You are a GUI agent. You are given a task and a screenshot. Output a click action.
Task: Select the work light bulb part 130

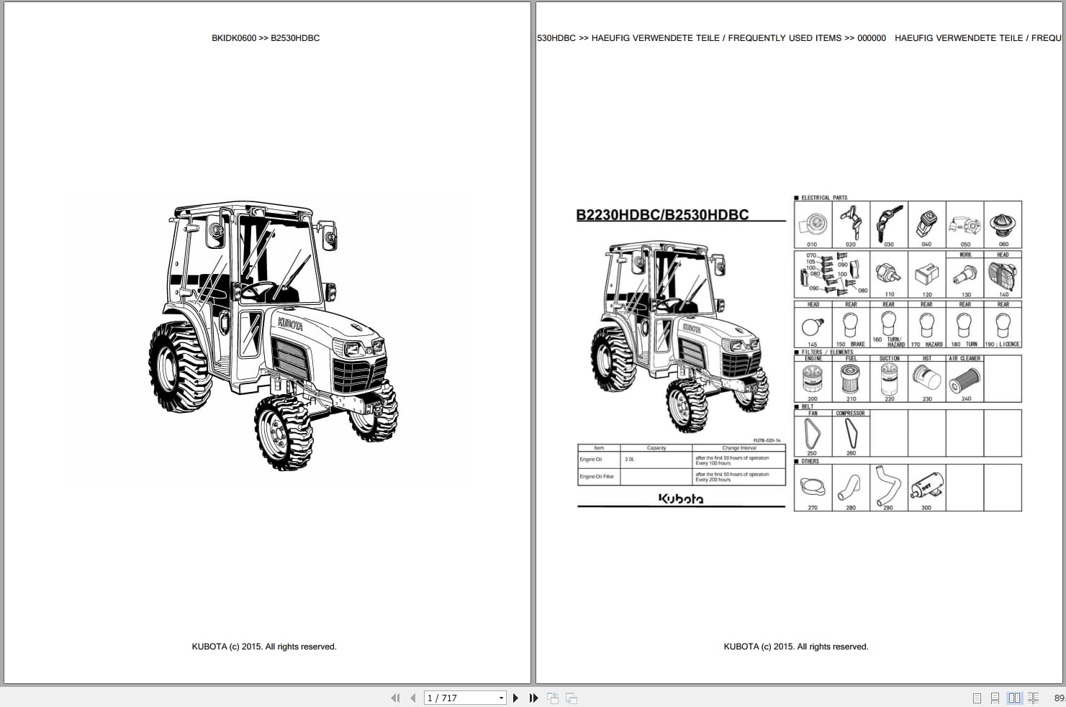click(x=965, y=274)
